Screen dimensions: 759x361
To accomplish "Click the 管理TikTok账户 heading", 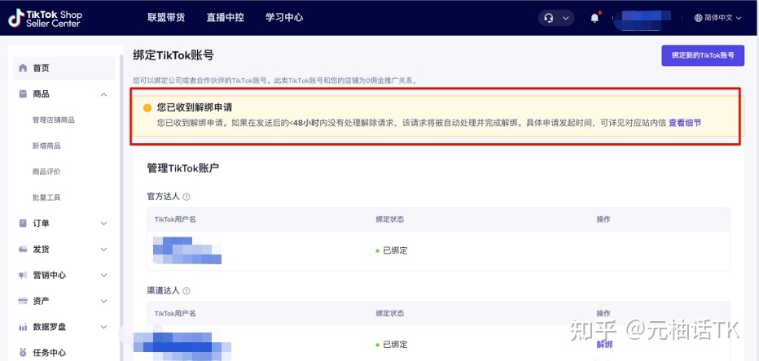I will [183, 168].
